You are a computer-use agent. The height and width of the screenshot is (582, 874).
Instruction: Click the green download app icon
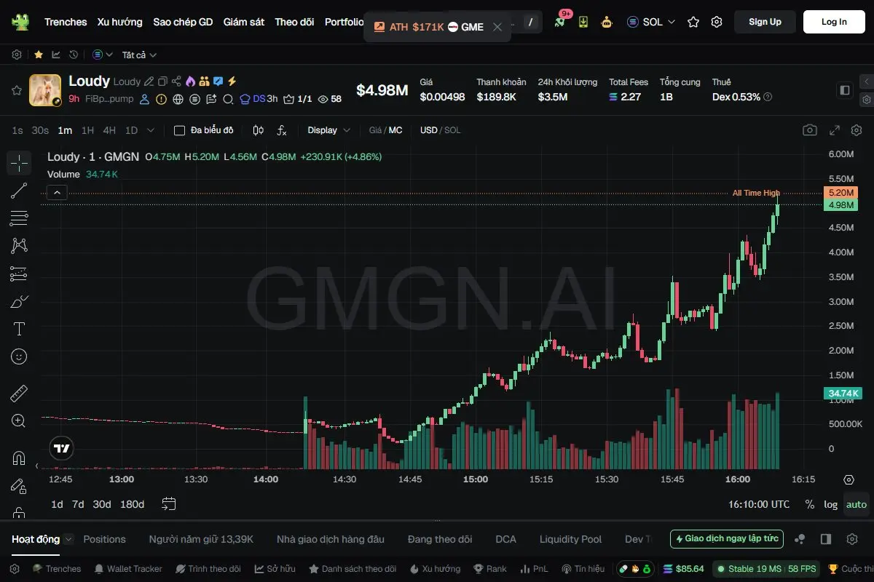tap(583, 22)
